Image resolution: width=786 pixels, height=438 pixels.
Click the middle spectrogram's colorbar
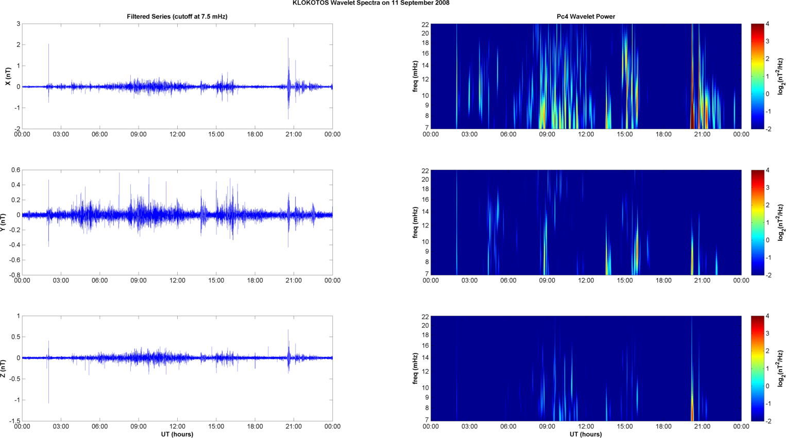point(757,222)
